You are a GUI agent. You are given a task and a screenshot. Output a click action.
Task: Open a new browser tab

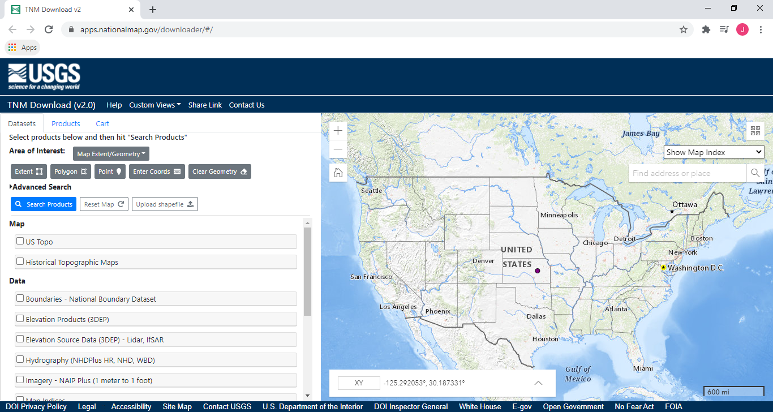pyautogui.click(x=153, y=10)
